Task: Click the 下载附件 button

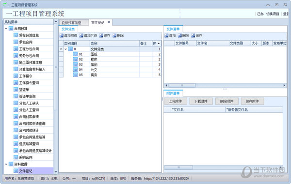Action: 201,101
